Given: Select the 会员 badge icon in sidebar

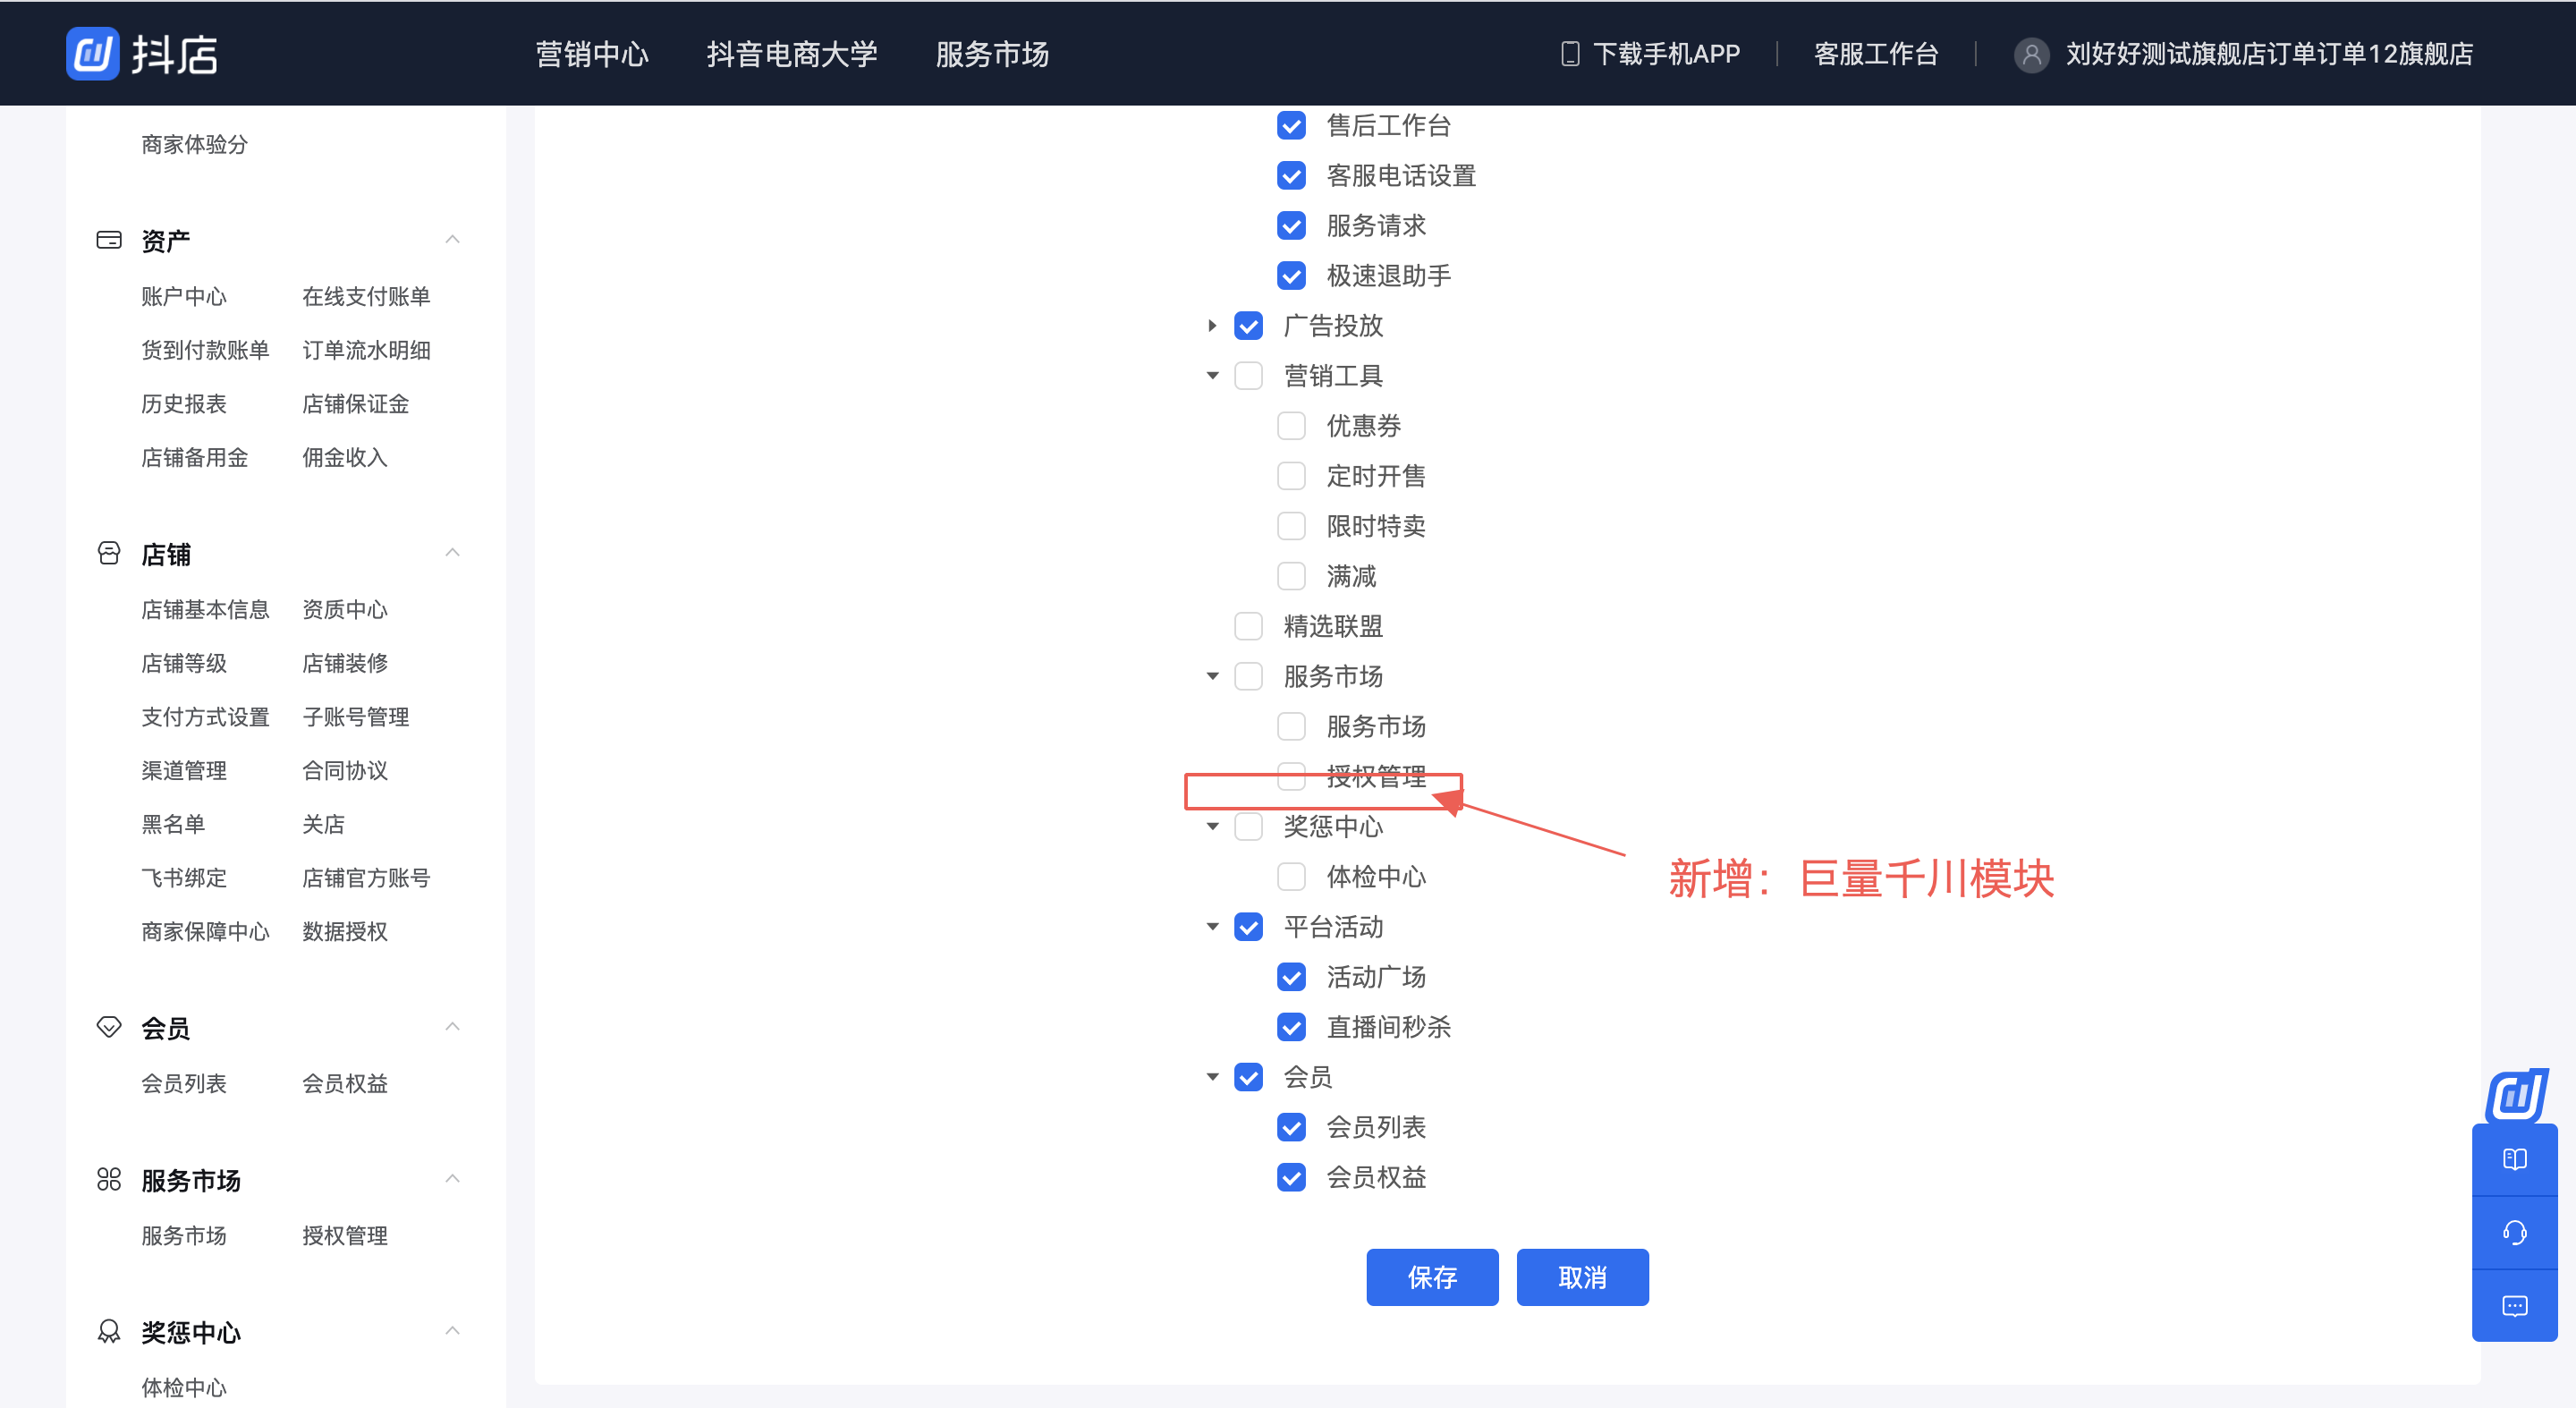Looking at the screenshot, I should pos(109,1026).
